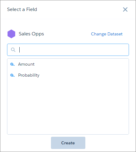Click the Sales Opps dataset name
Screen dimensions: 136x152
click(31, 34)
